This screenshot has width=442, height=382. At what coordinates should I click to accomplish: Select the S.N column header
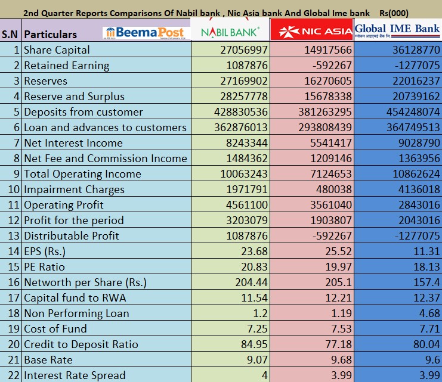click(10, 35)
